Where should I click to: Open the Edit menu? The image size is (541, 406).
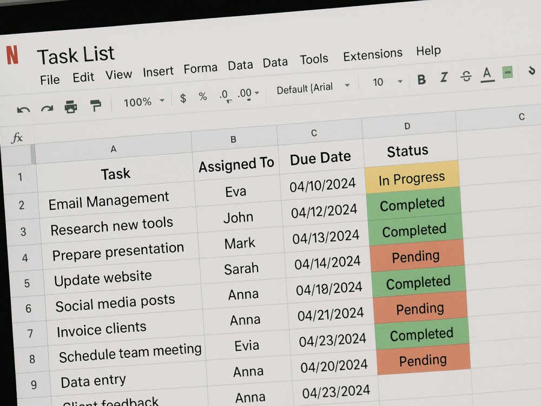click(x=83, y=77)
